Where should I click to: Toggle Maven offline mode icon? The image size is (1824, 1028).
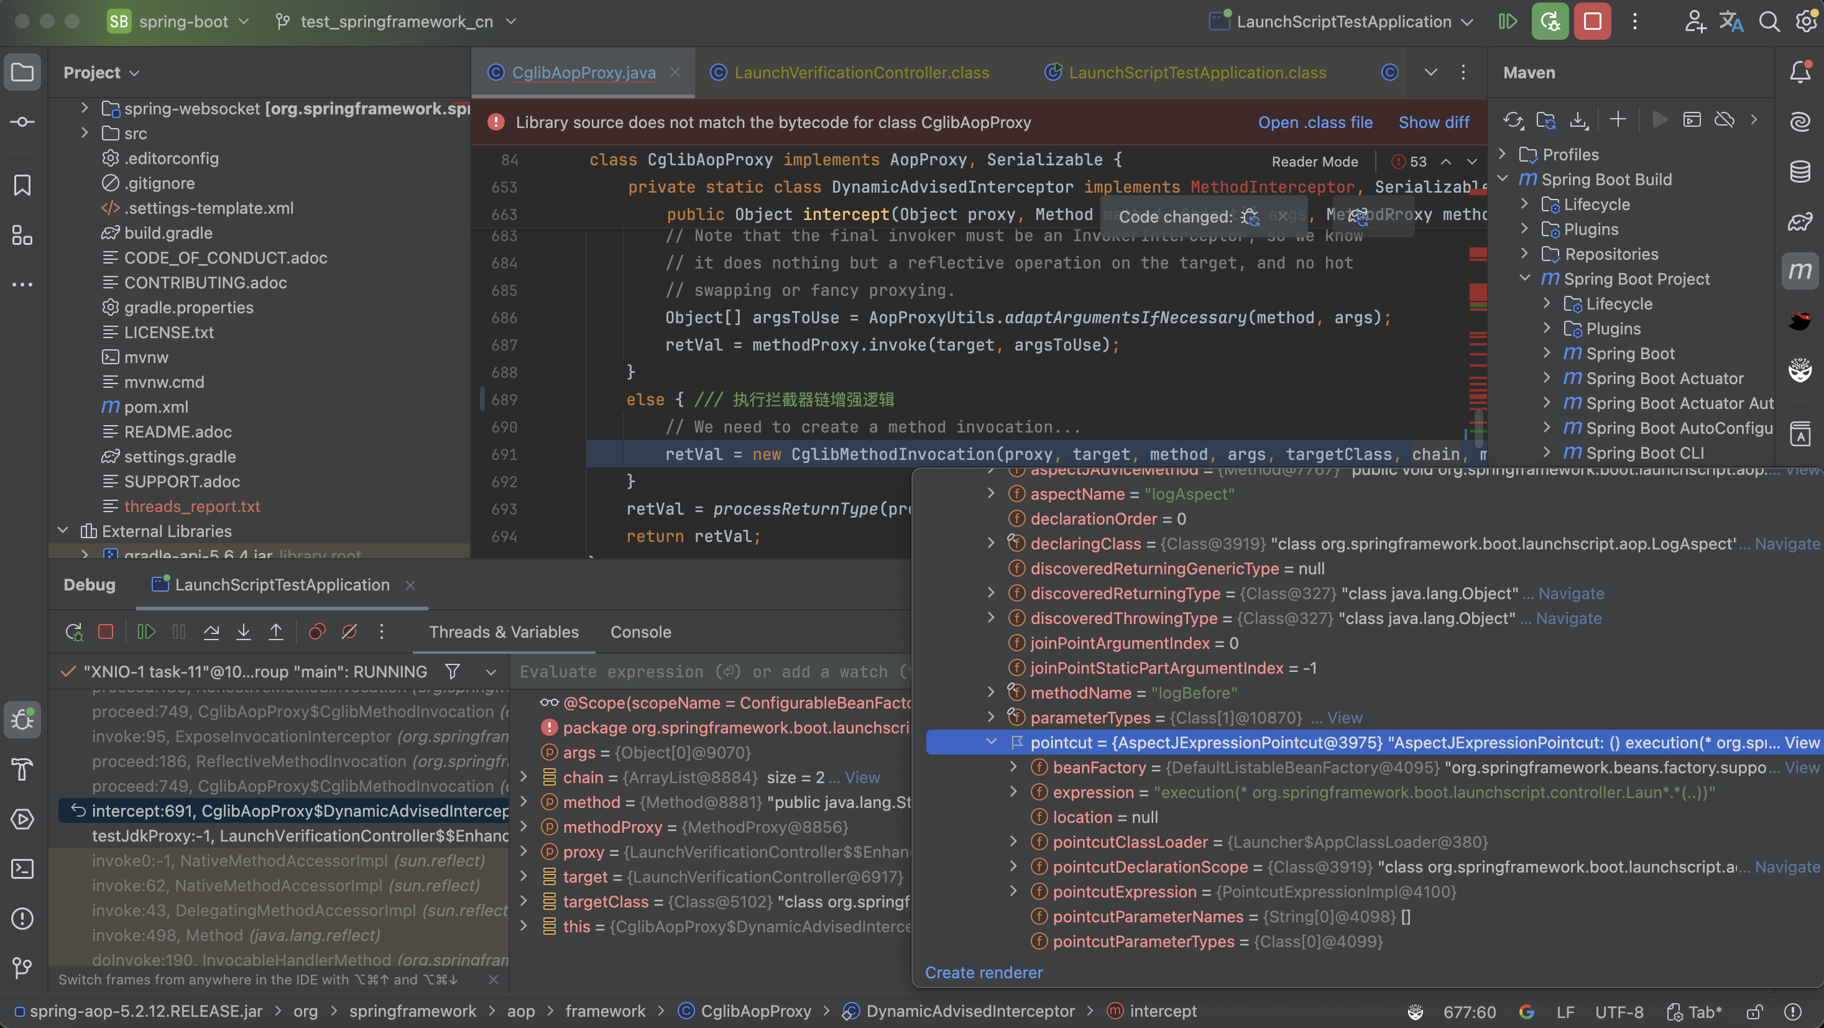[1724, 120]
